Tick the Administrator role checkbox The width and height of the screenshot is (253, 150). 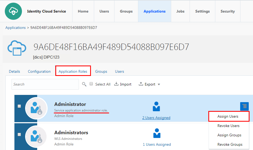click(19, 106)
